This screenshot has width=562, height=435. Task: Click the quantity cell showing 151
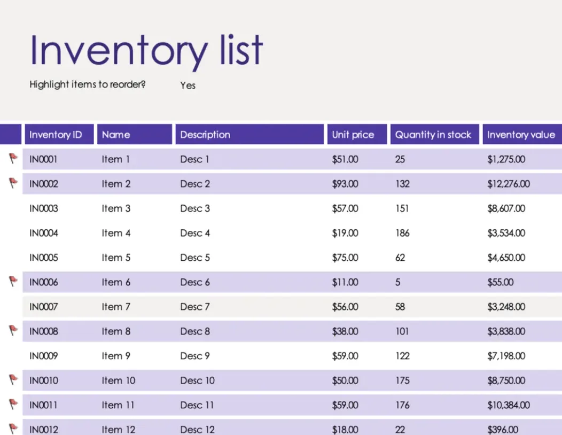[x=402, y=208]
